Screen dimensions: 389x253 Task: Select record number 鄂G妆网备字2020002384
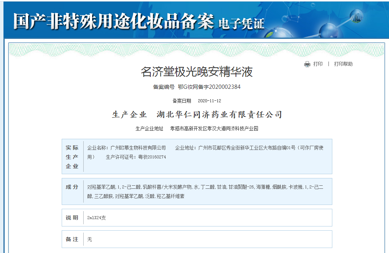[x=209, y=87]
